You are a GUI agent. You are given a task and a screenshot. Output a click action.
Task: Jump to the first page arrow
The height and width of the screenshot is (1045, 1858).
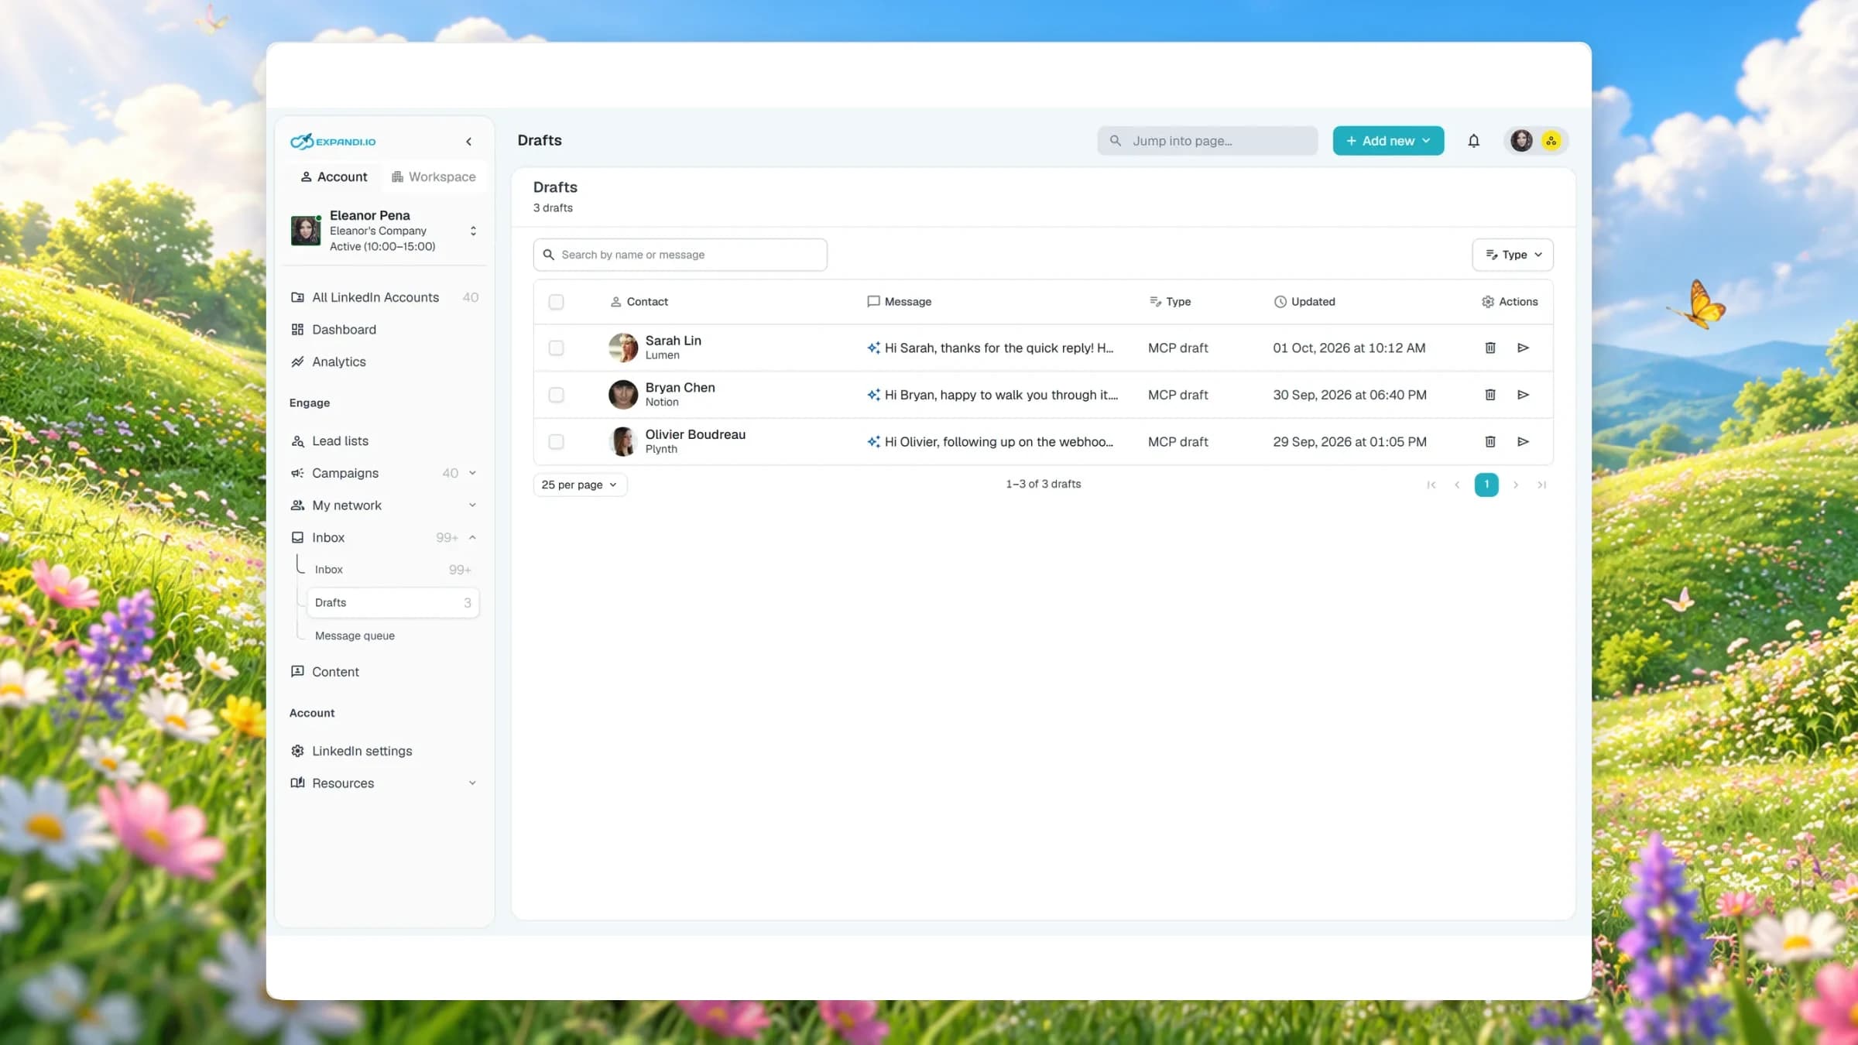point(1431,485)
